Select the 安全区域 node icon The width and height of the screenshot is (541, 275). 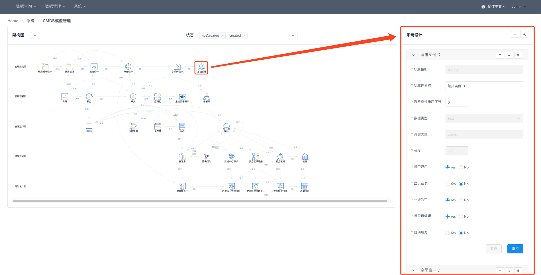click(x=280, y=157)
